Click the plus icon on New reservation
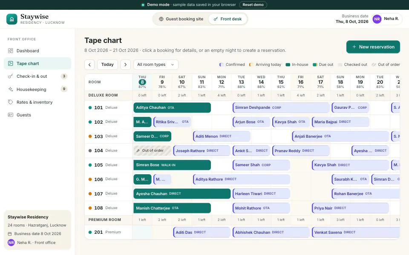 coord(354,47)
